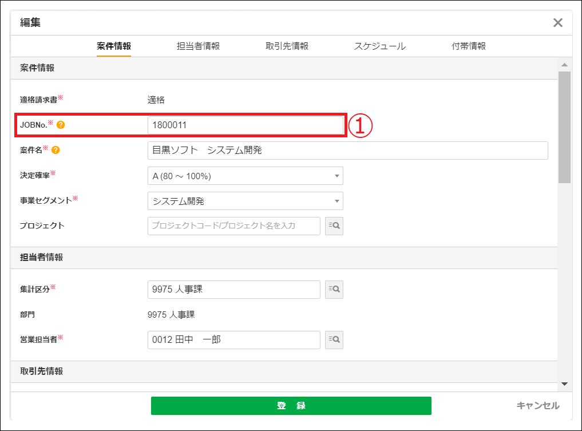This screenshot has height=431, width=582.
Task: Click the scrollbar down arrow
Action: [564, 384]
